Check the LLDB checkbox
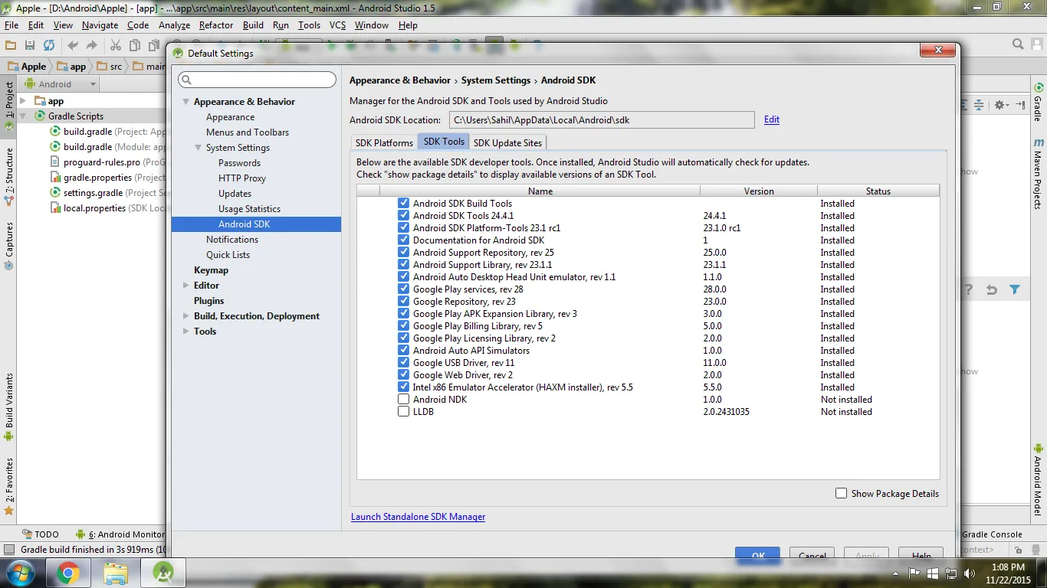 [x=404, y=412]
